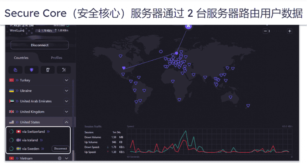Click the United Kingdom flag icon

pyautogui.click(x=12, y=112)
